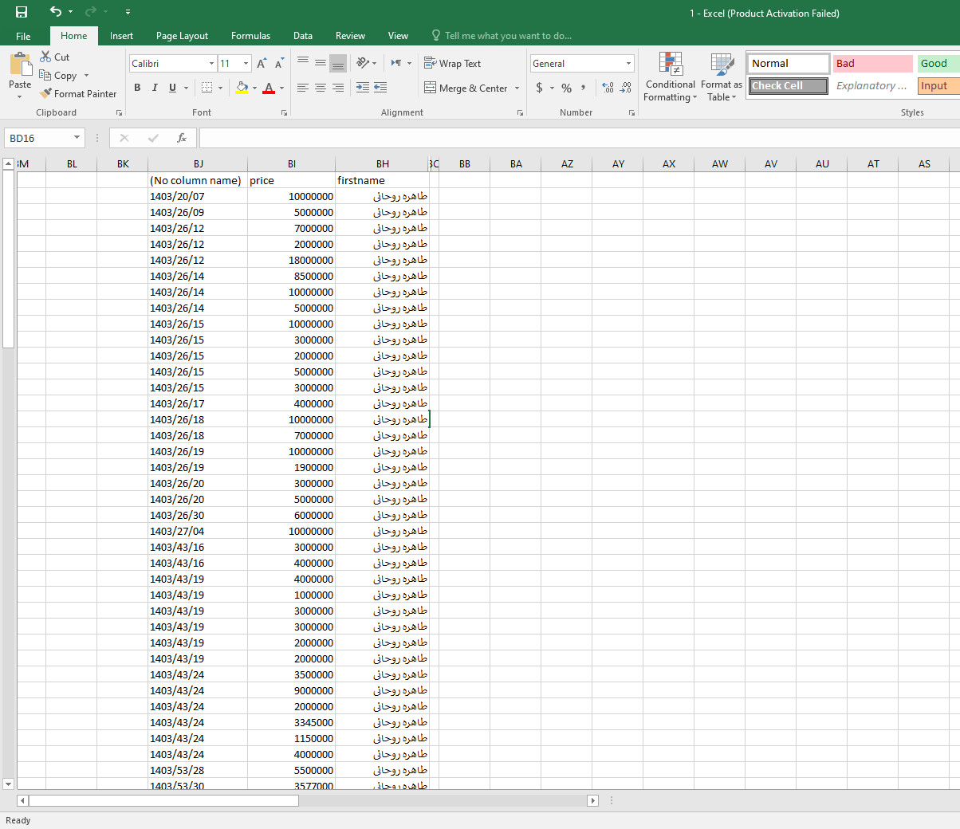Toggle Bold formatting
This screenshot has height=829, width=960.
tap(137, 88)
